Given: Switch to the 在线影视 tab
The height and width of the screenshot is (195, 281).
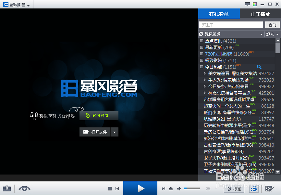Looking at the screenshot, I should pos(219,14).
